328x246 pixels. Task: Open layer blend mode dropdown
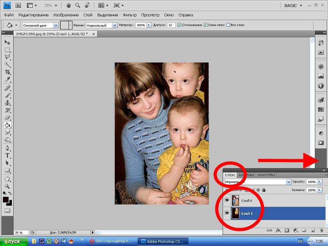coord(289,182)
